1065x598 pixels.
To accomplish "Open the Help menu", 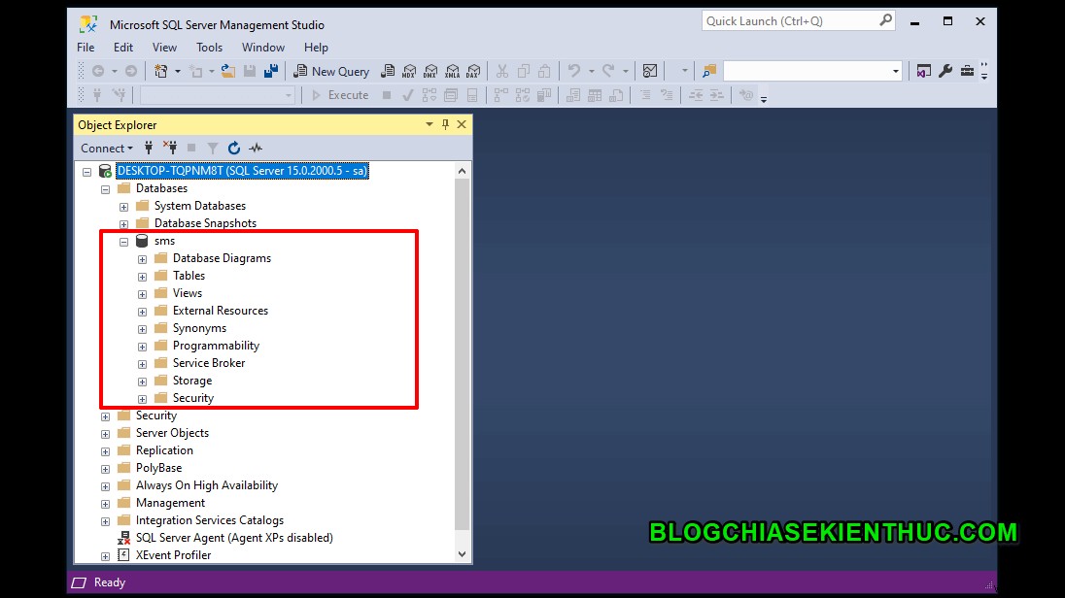I will click(x=316, y=48).
